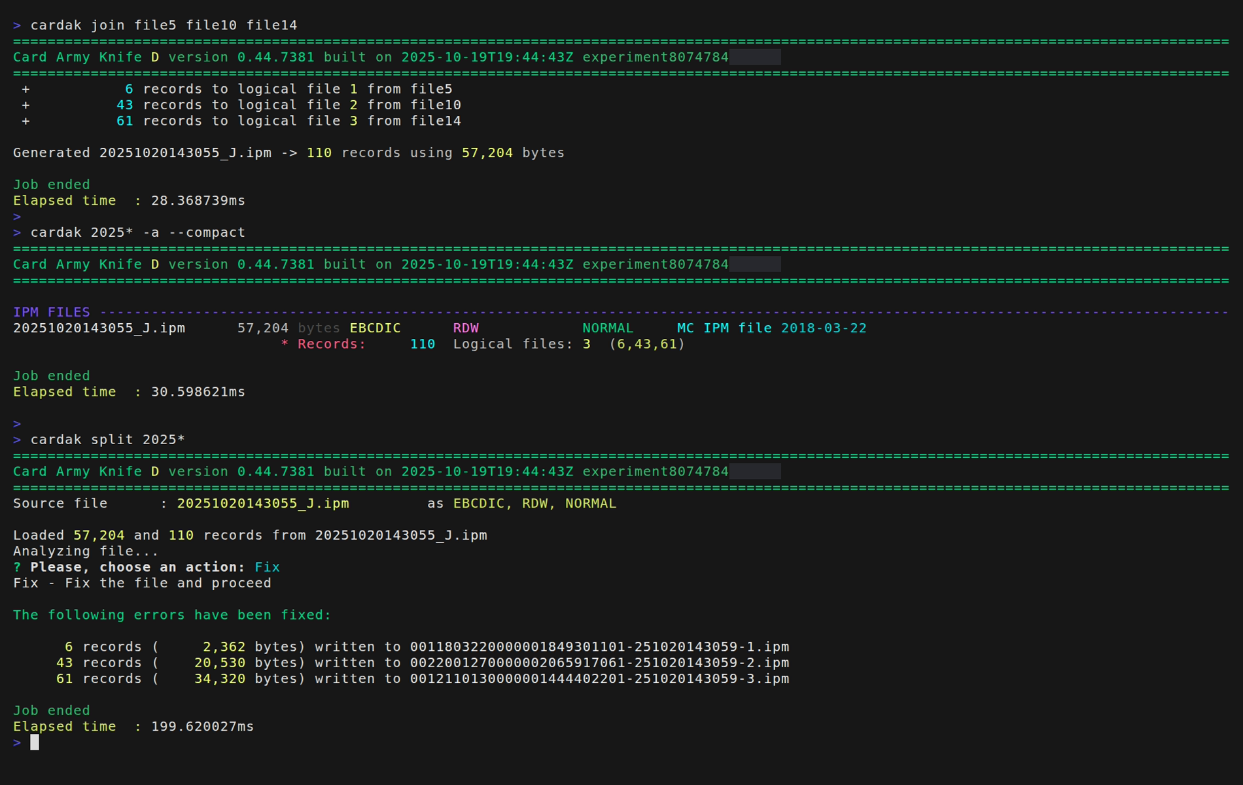Viewport: 1243px width, 785px height.
Task: Click the output file name ending in -1.ipm
Action: [x=599, y=647]
